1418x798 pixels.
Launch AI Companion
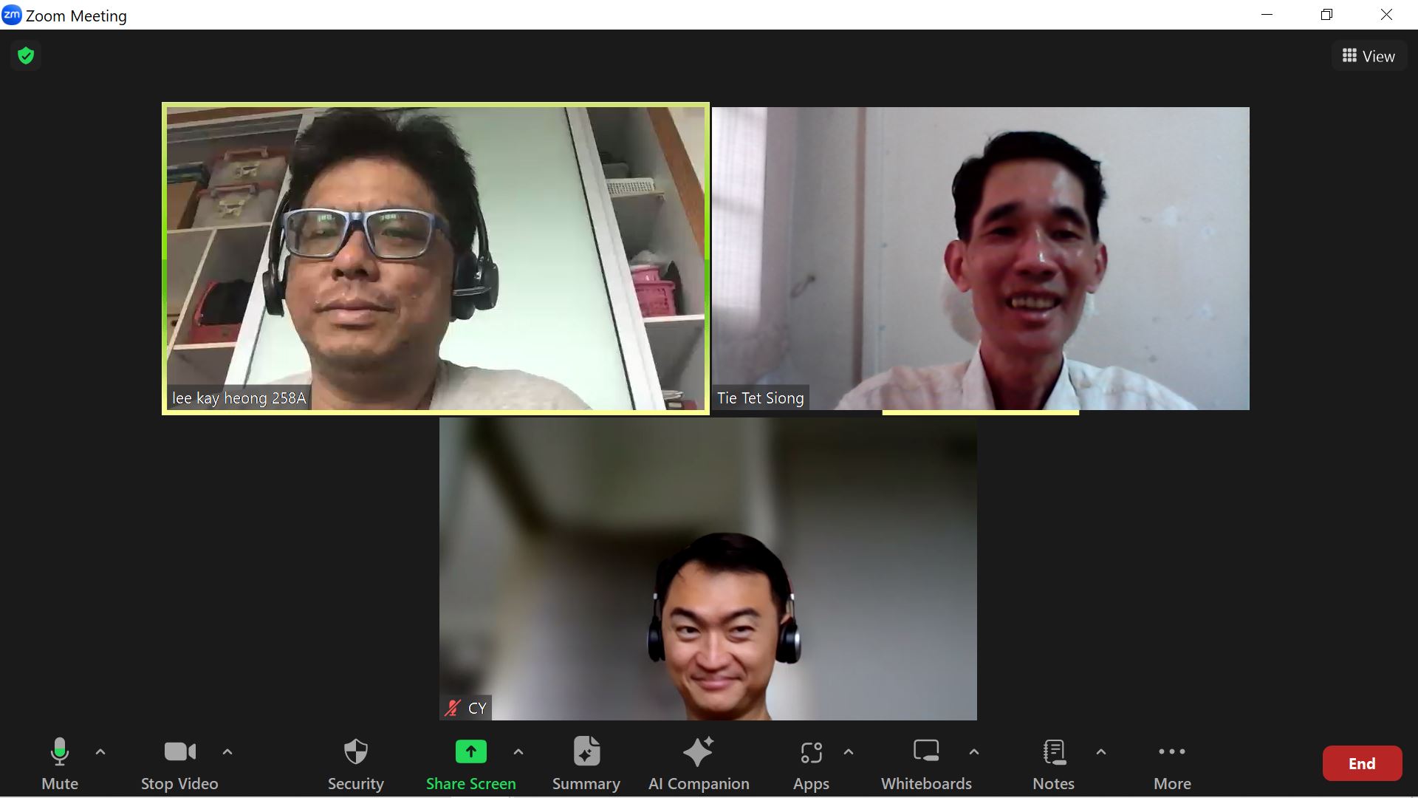point(699,764)
